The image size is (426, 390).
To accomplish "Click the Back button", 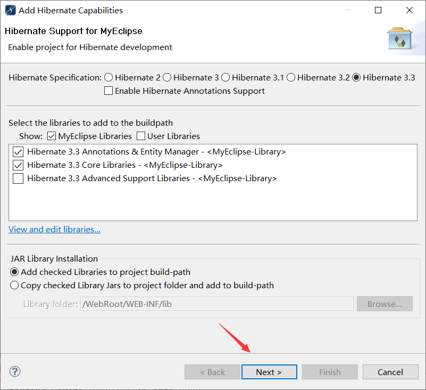I will click(212, 372).
